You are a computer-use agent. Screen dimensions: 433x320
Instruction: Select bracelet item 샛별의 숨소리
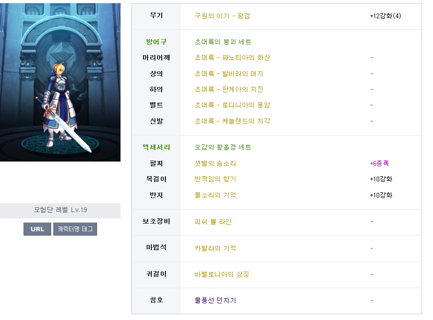[215, 163]
